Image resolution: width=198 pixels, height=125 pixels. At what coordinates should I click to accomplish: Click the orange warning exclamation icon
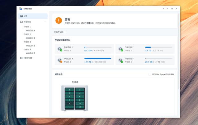click(58, 21)
